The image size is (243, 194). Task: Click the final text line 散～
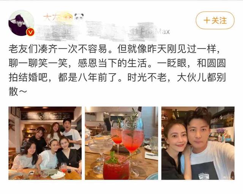point(18,91)
